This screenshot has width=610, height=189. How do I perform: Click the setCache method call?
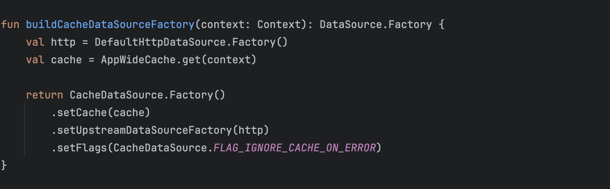82,113
